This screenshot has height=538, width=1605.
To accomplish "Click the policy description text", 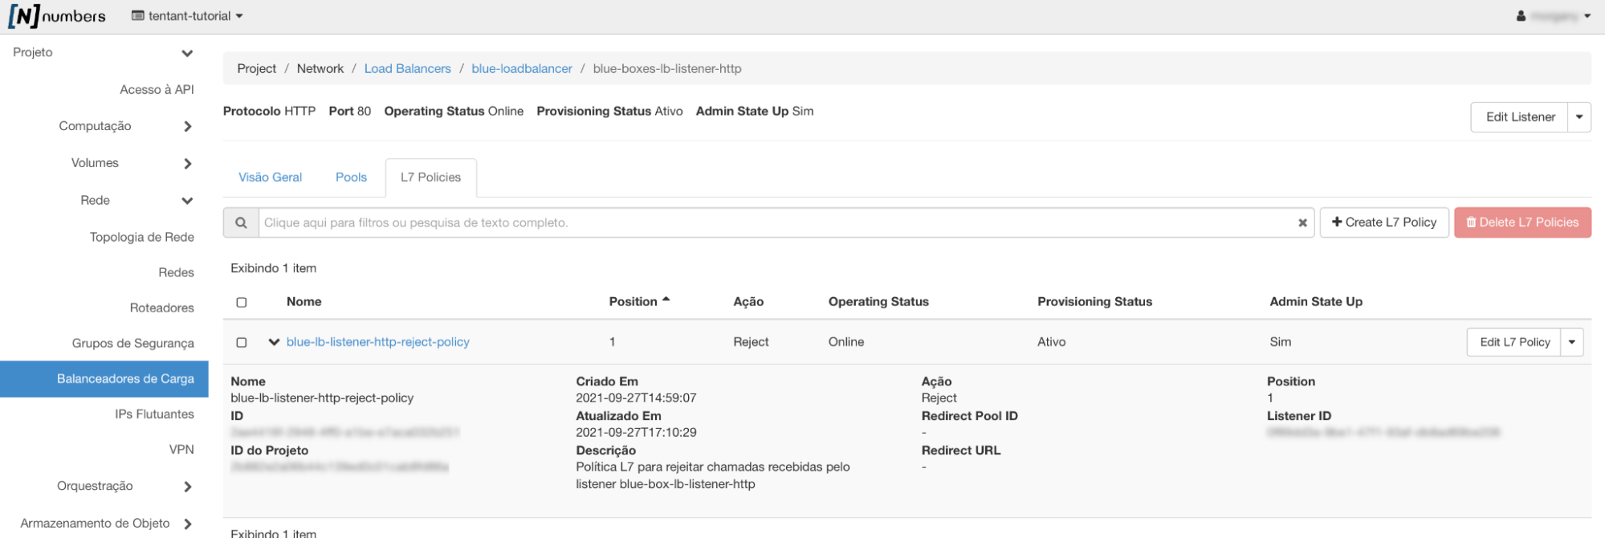I will pos(713,475).
